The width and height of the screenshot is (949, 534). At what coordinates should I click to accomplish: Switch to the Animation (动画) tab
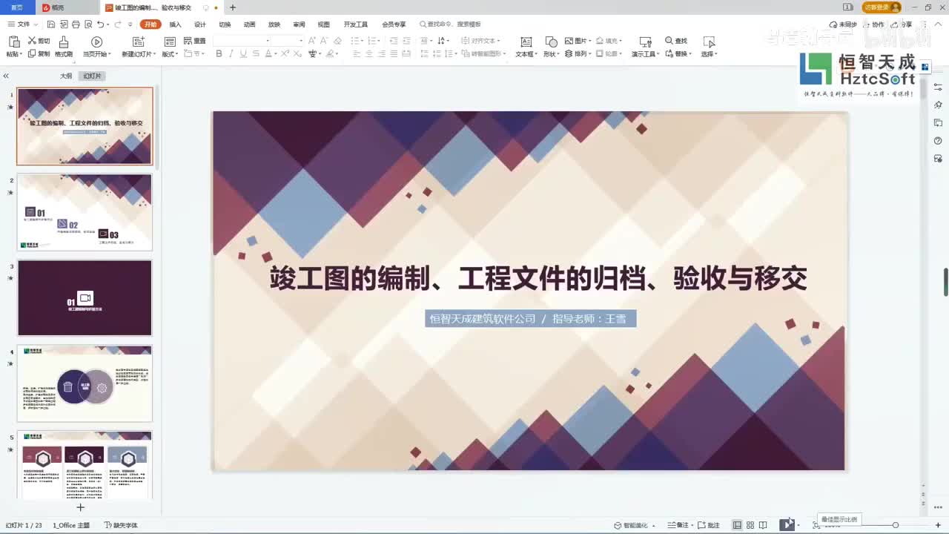point(249,24)
